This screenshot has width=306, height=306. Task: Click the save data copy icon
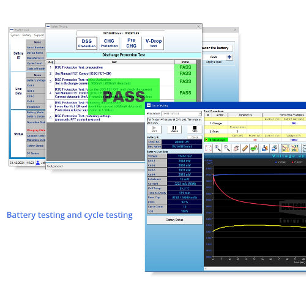click(x=274, y=148)
